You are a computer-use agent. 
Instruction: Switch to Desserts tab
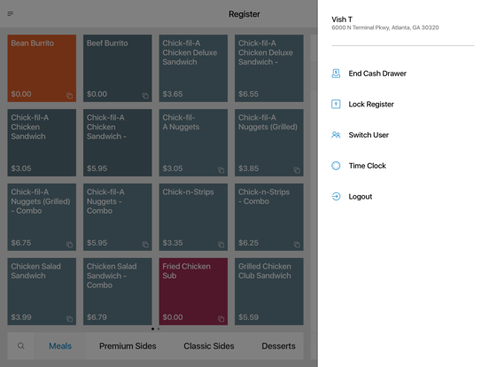pos(278,346)
